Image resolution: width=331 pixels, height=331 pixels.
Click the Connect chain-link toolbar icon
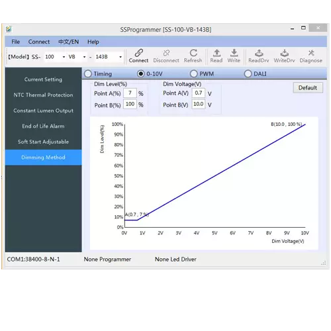138,53
